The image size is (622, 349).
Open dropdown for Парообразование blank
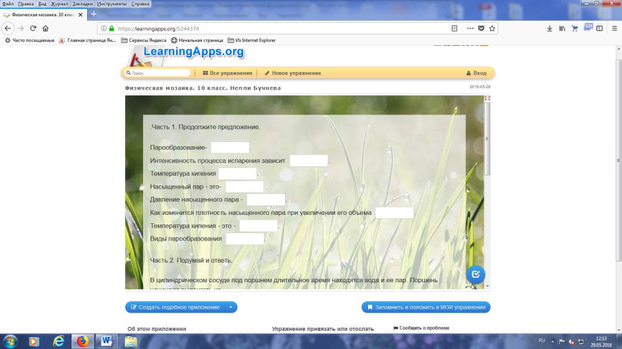pos(230,148)
